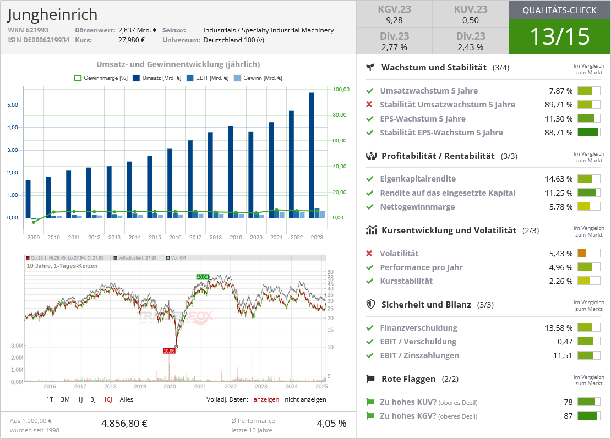Click the 10 Jahre, 1-Tages-Kerzen chart label

pos(62,266)
